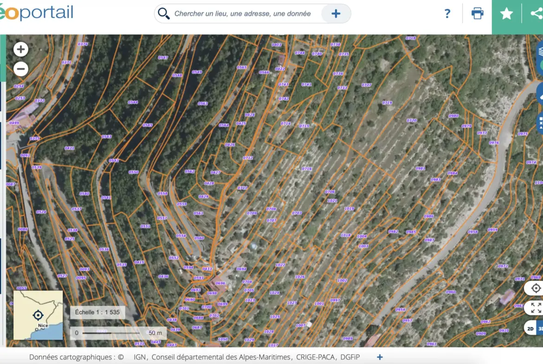Click the Géoportail logo

36,13
